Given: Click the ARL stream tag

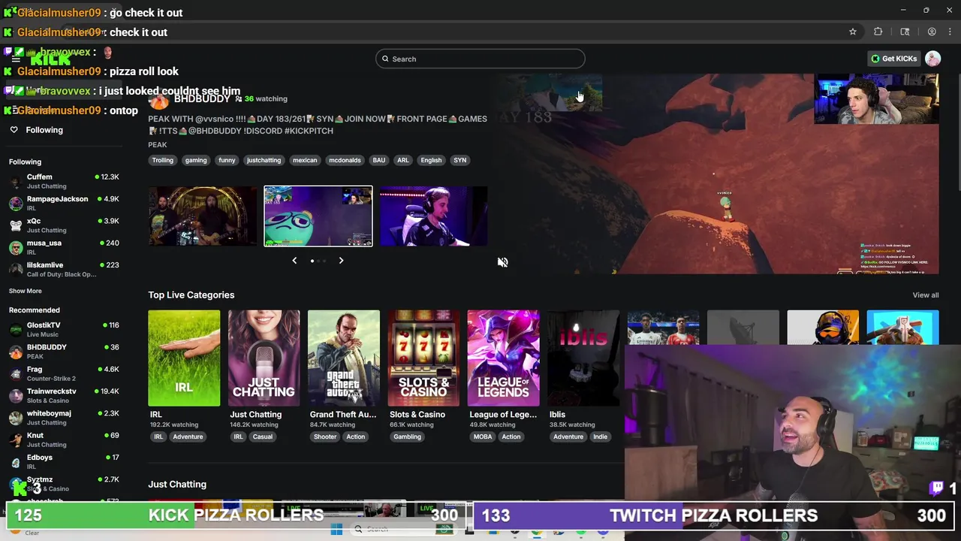Looking at the screenshot, I should 403,160.
